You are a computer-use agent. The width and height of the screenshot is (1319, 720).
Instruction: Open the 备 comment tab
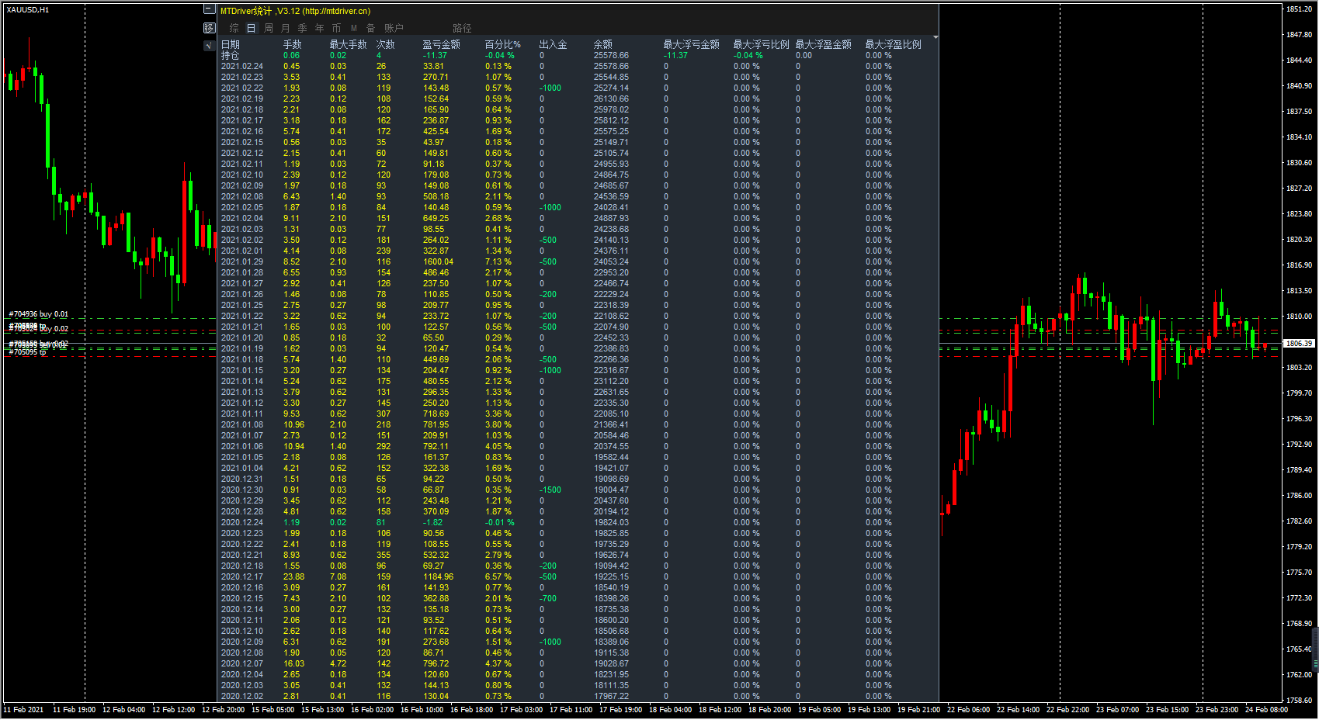(x=371, y=28)
